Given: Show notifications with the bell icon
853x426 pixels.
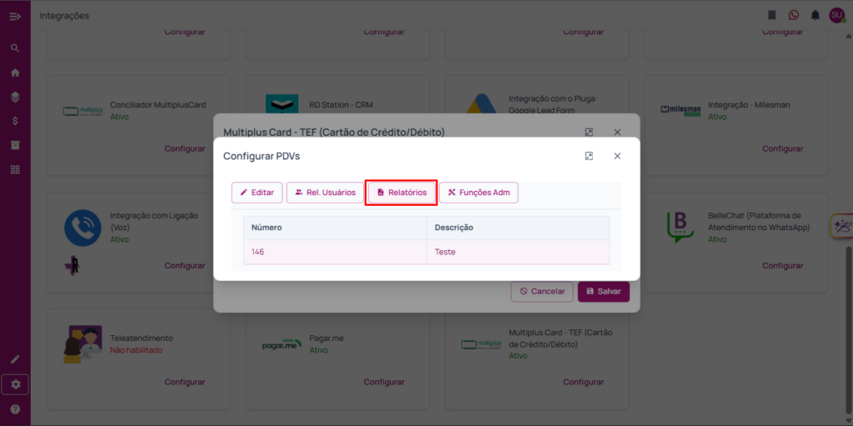Looking at the screenshot, I should (x=816, y=15).
